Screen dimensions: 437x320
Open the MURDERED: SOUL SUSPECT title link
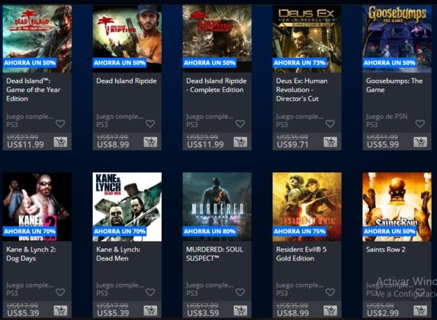[214, 254]
